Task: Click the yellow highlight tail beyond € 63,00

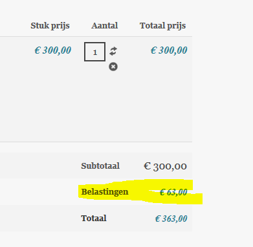Action: coord(195,199)
